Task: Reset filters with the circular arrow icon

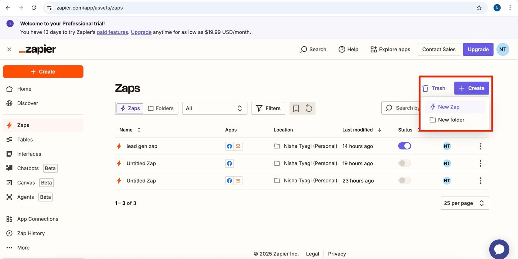Action: point(309,108)
